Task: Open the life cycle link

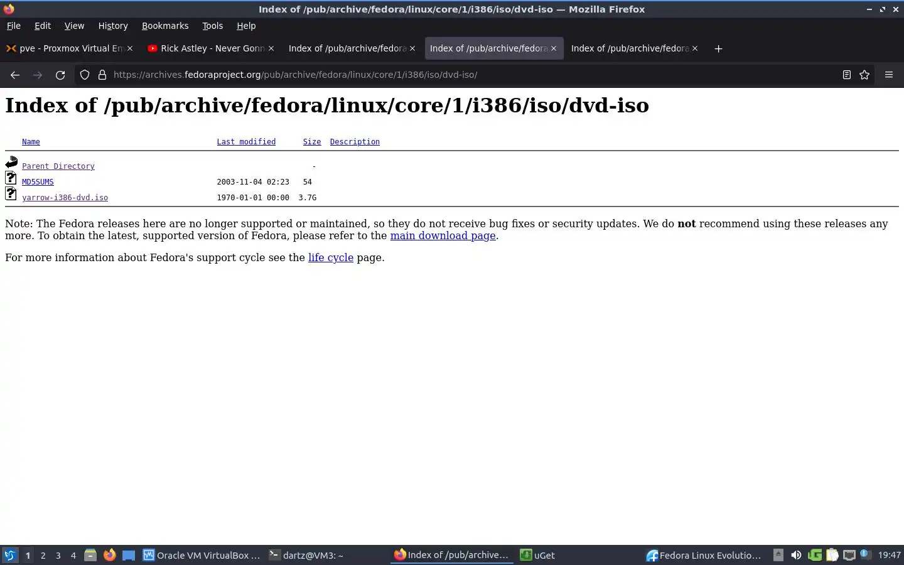Action: pos(331,258)
